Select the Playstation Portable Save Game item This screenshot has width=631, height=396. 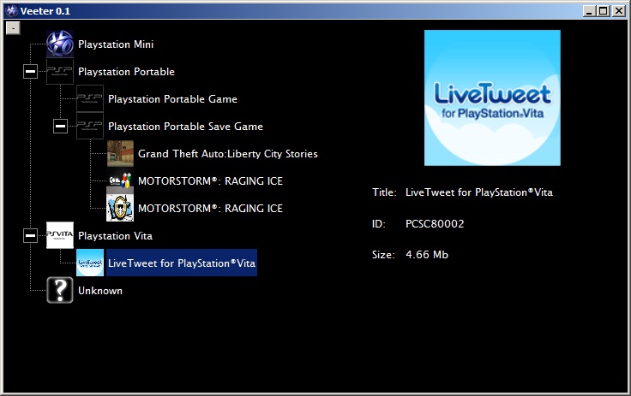coord(185,126)
